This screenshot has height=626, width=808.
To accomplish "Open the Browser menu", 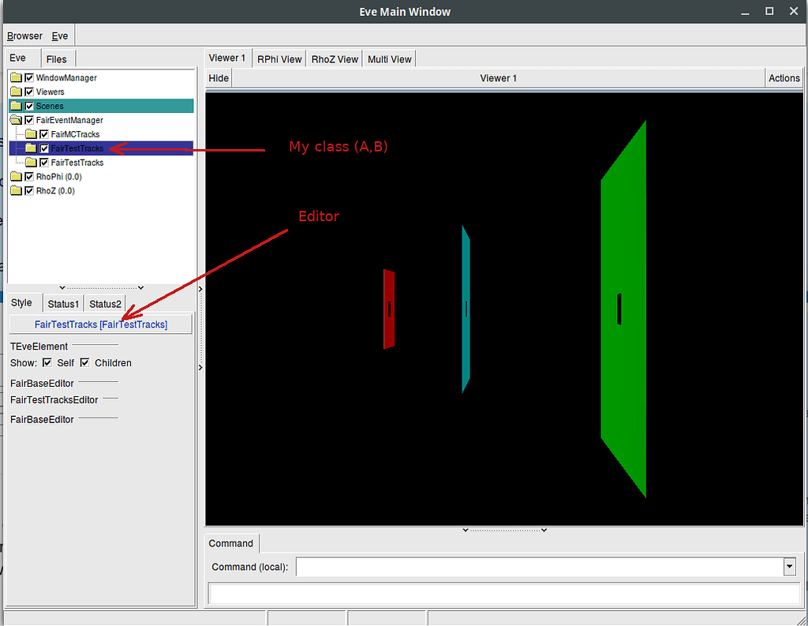I will point(24,36).
